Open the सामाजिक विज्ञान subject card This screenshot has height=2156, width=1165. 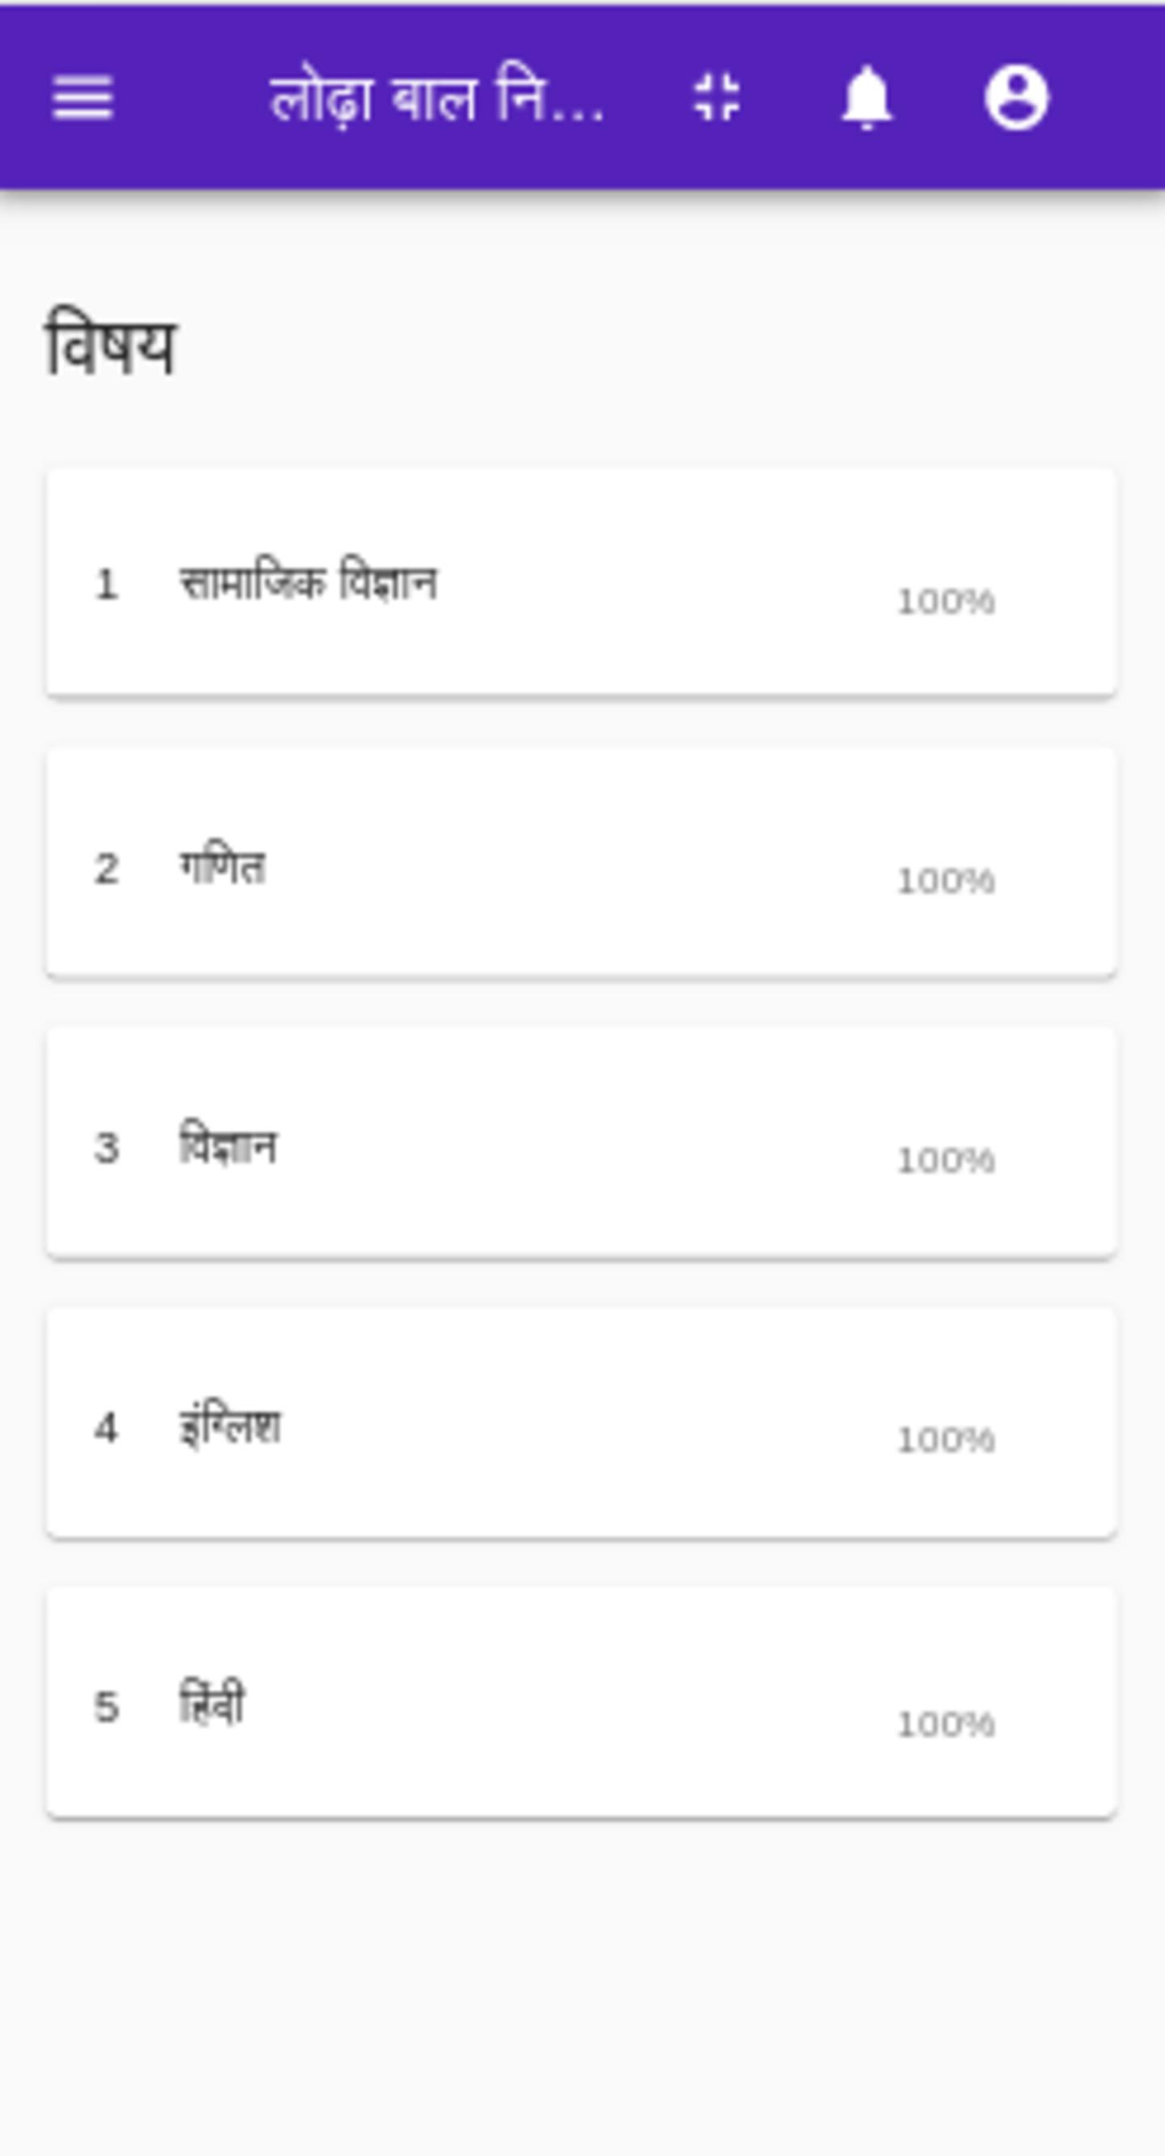(582, 582)
